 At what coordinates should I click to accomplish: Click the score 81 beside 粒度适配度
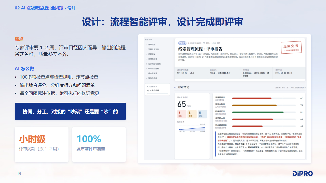coord(302,112)
